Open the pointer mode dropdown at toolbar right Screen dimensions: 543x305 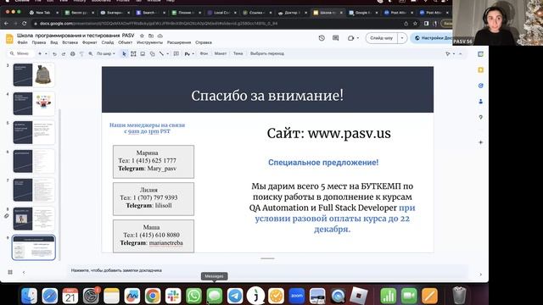(x=454, y=54)
